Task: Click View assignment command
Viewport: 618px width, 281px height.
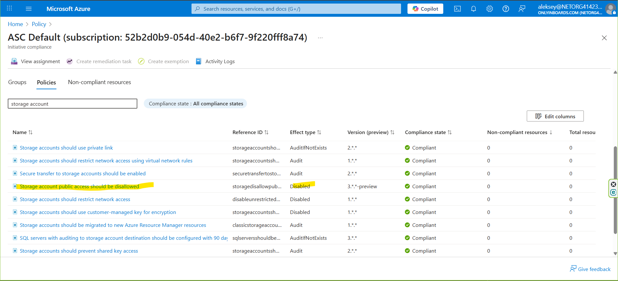Action: 35,61
